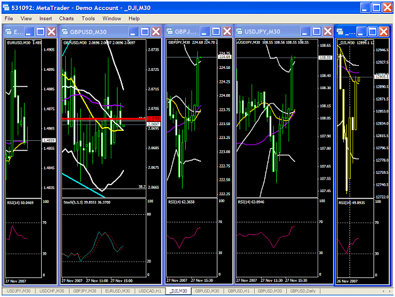Close the GBPJ... chart window
The width and height of the screenshot is (395, 297).
coord(228,32)
